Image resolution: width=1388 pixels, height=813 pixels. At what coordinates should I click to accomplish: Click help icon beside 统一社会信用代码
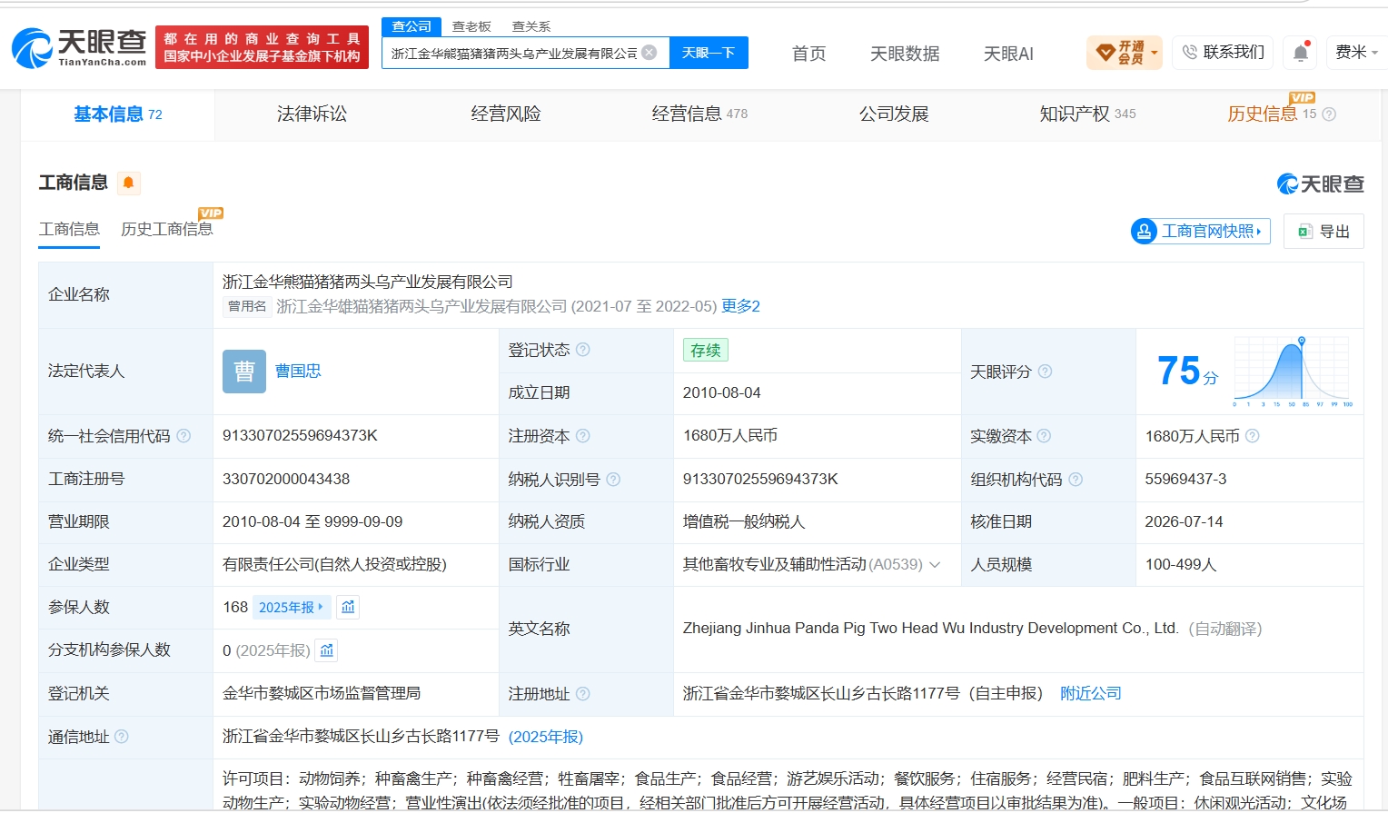coord(183,436)
